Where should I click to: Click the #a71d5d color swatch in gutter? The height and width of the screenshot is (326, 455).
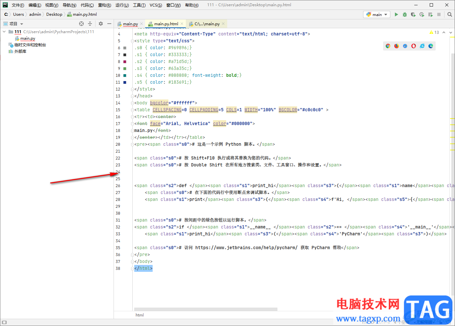125,62
